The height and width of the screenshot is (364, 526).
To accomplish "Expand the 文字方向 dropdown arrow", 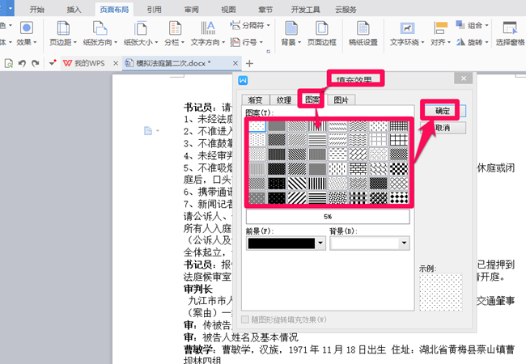I will click(223, 42).
